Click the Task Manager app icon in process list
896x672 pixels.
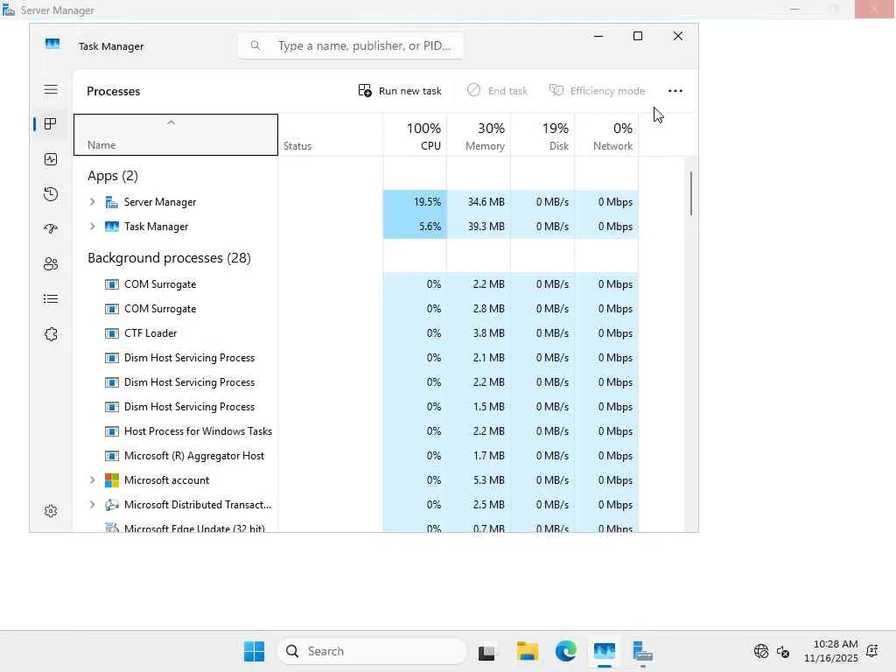(111, 227)
